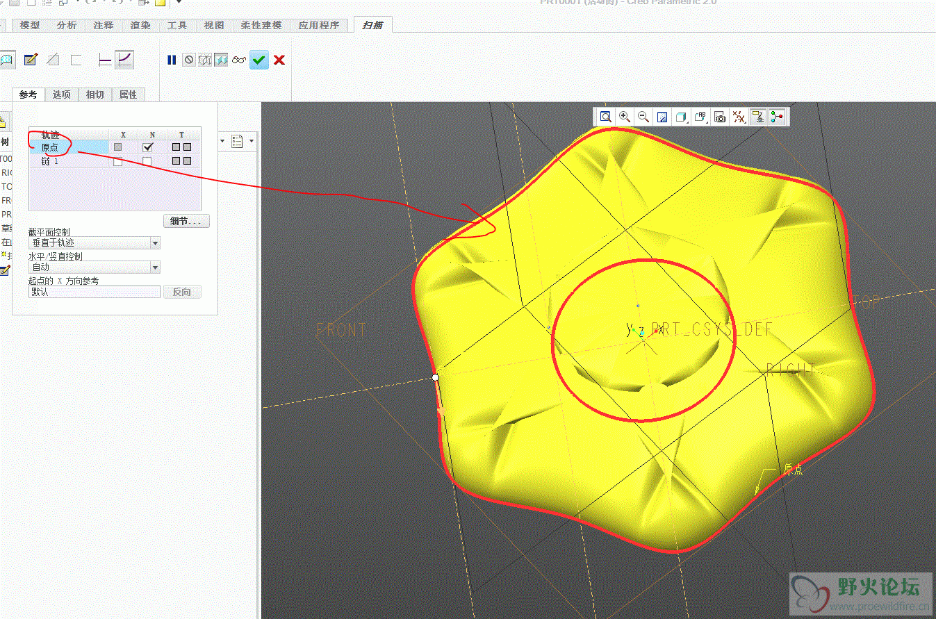Screen dimensions: 936x619
Task: Toggle N checkbox for 原点 trajectory
Action: [147, 147]
